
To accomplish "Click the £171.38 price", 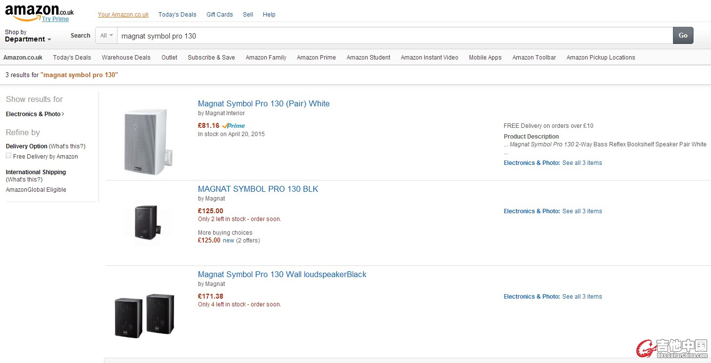I will tap(211, 296).
